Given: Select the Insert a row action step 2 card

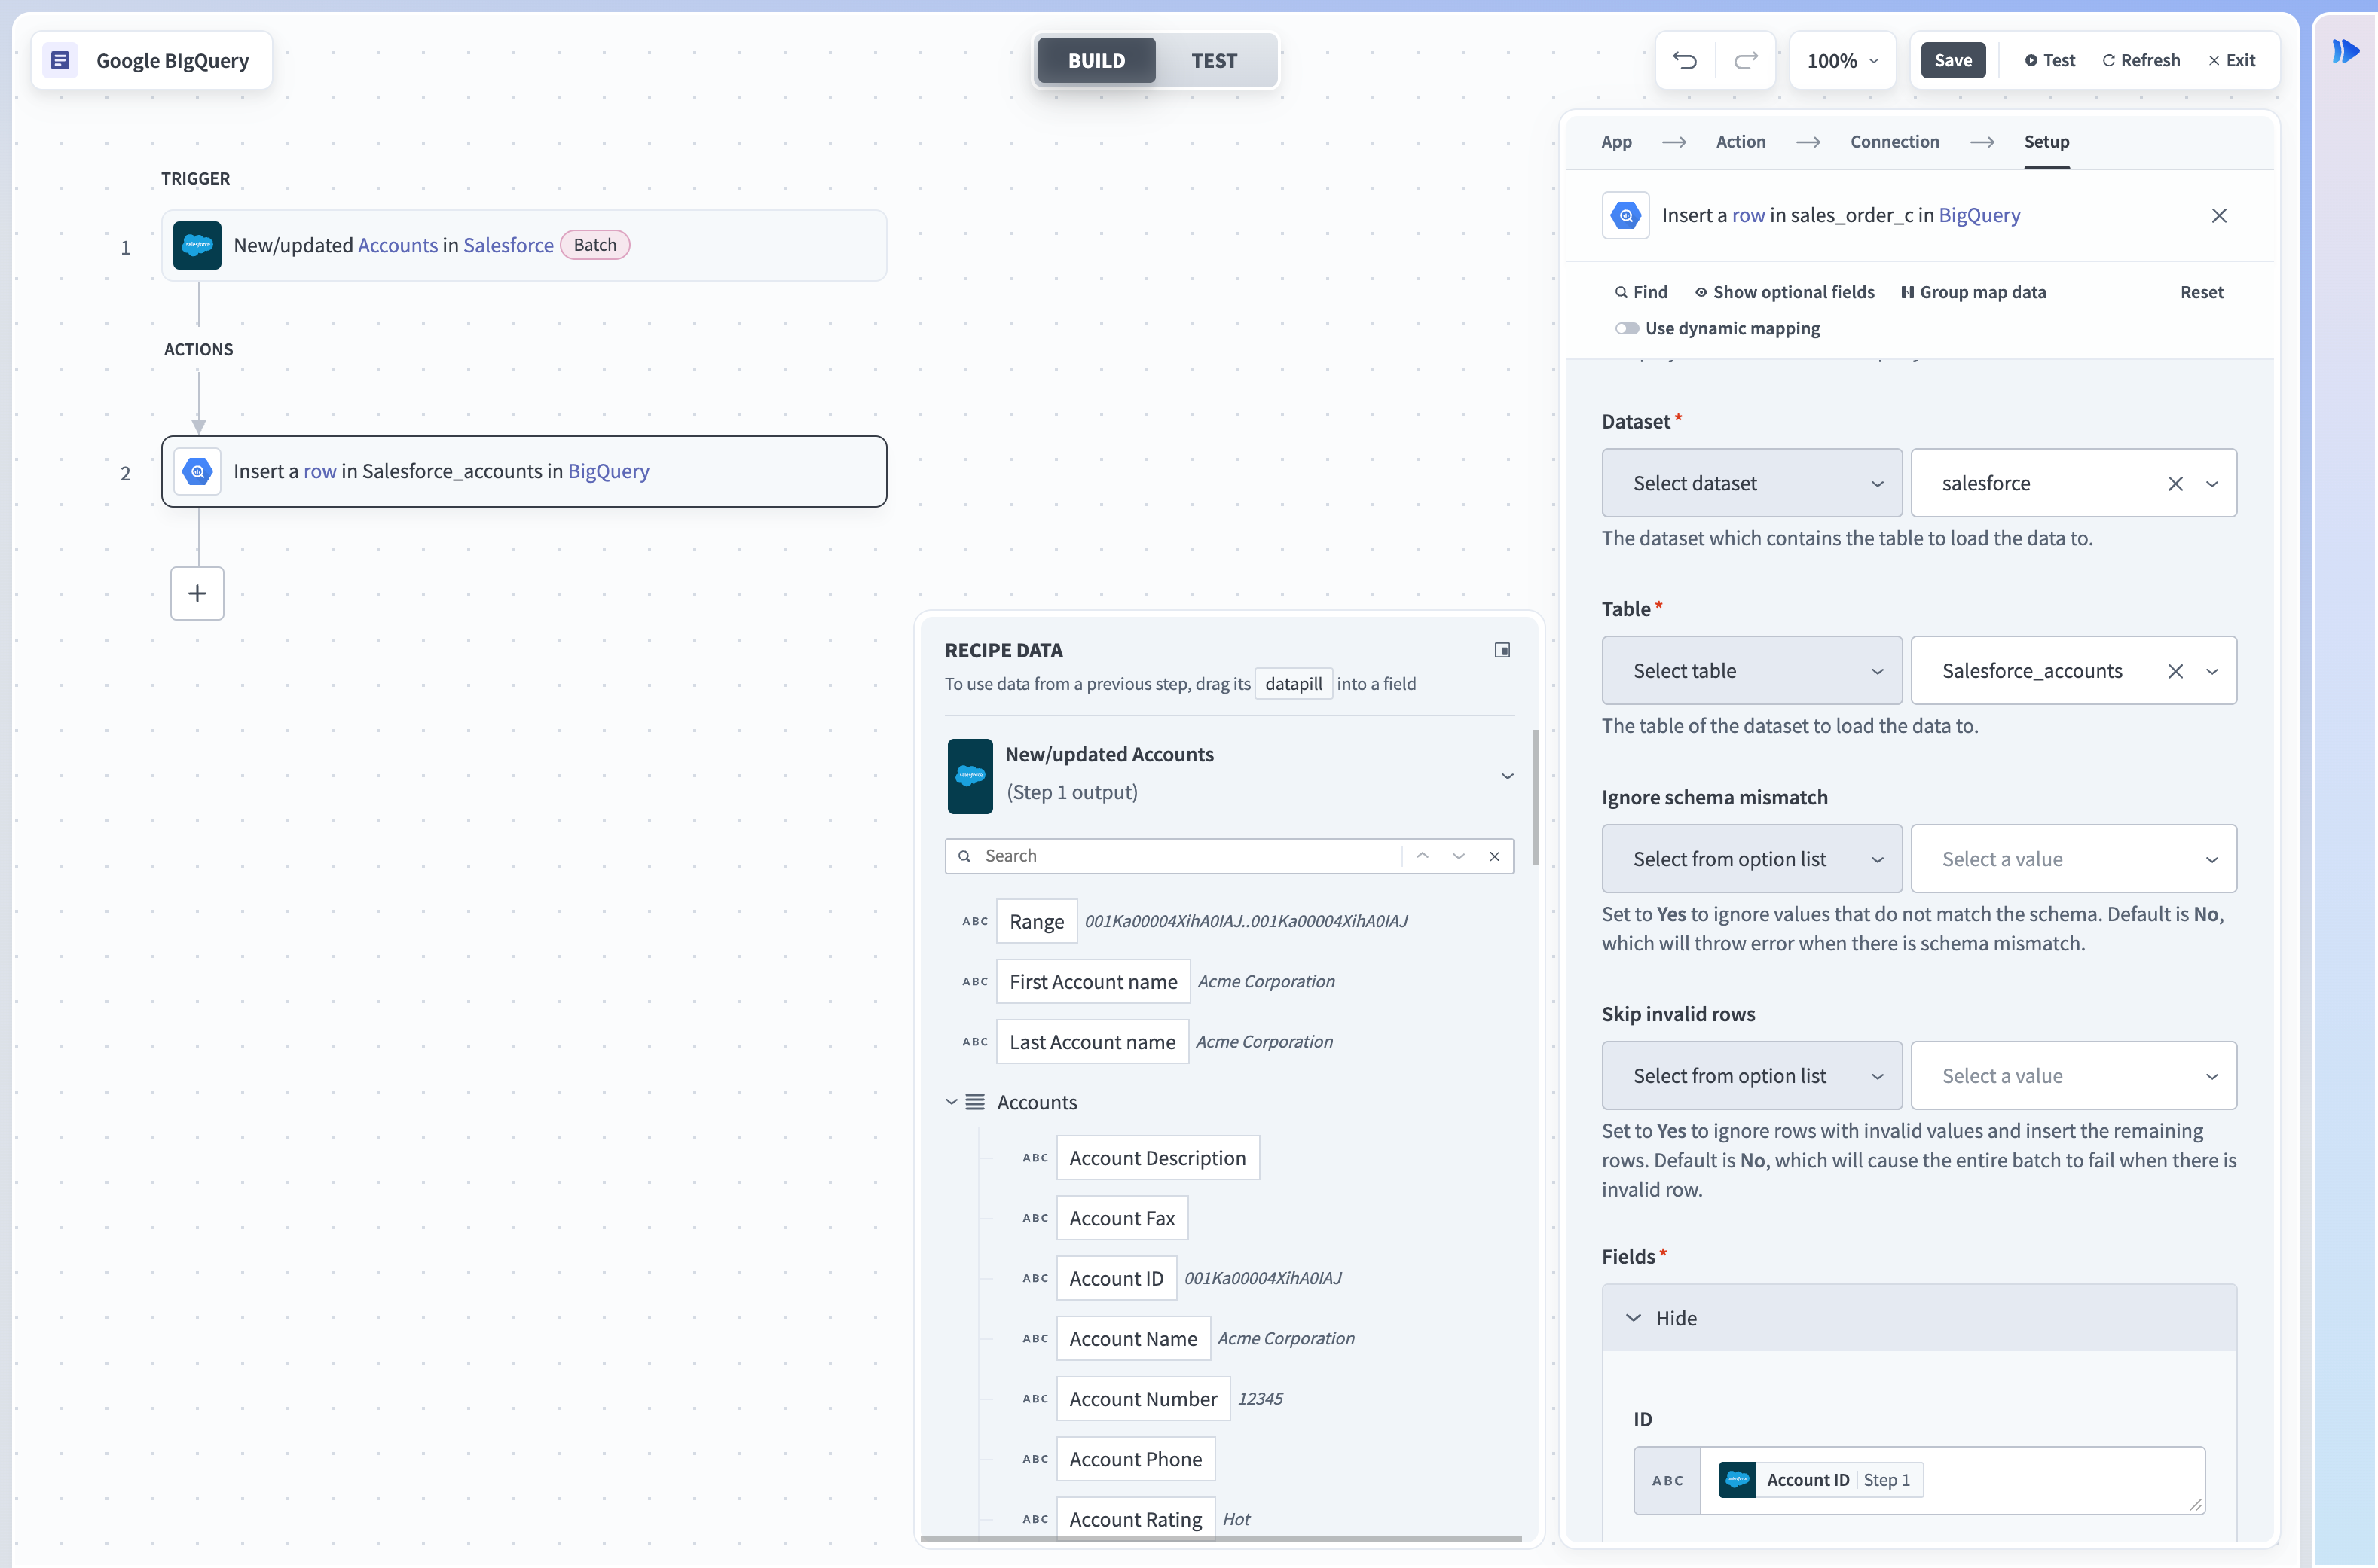Looking at the screenshot, I should pyautogui.click(x=524, y=471).
